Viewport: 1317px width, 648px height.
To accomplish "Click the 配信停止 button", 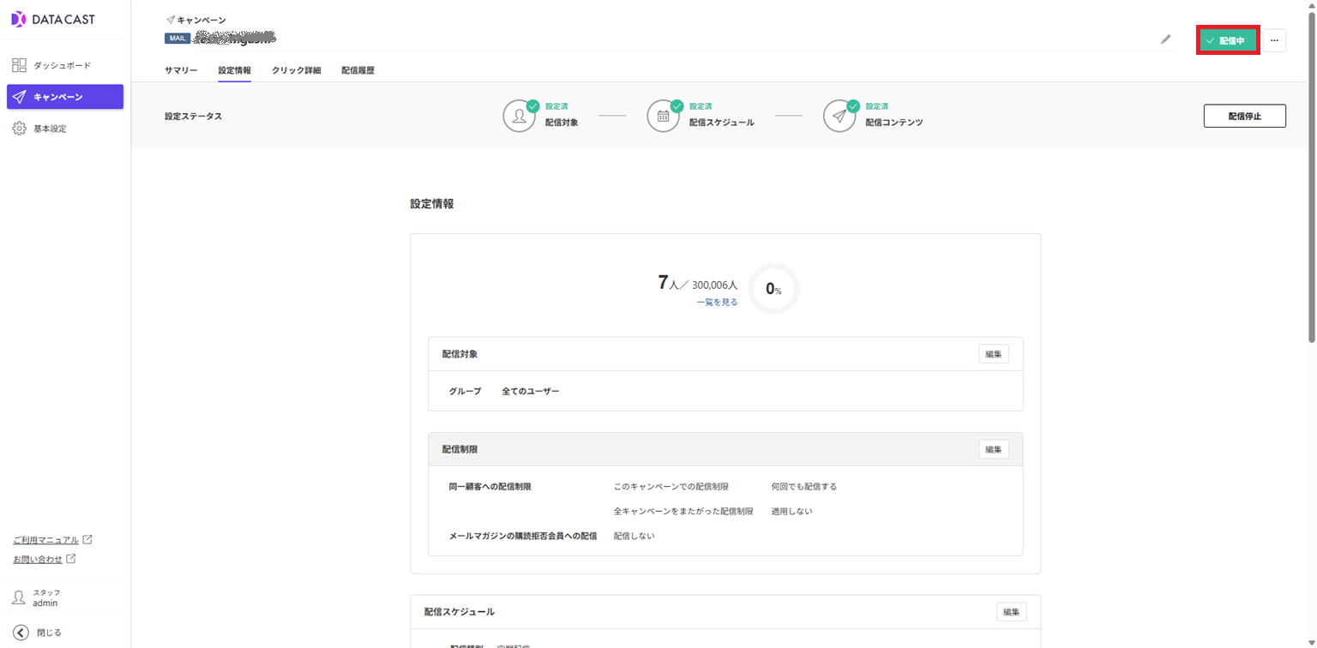I will [1244, 115].
